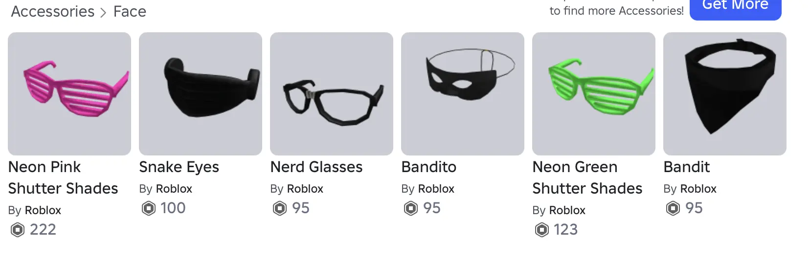Select the Nerd Glasses thumbnail
This screenshot has height=264, width=810.
(332, 94)
